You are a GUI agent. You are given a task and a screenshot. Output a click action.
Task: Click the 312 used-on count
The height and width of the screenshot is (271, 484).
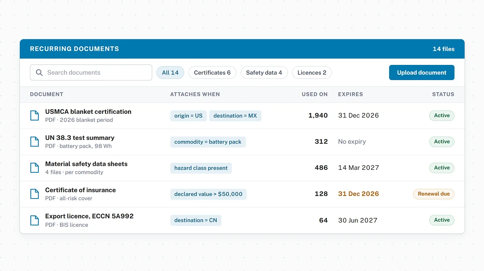tap(321, 142)
